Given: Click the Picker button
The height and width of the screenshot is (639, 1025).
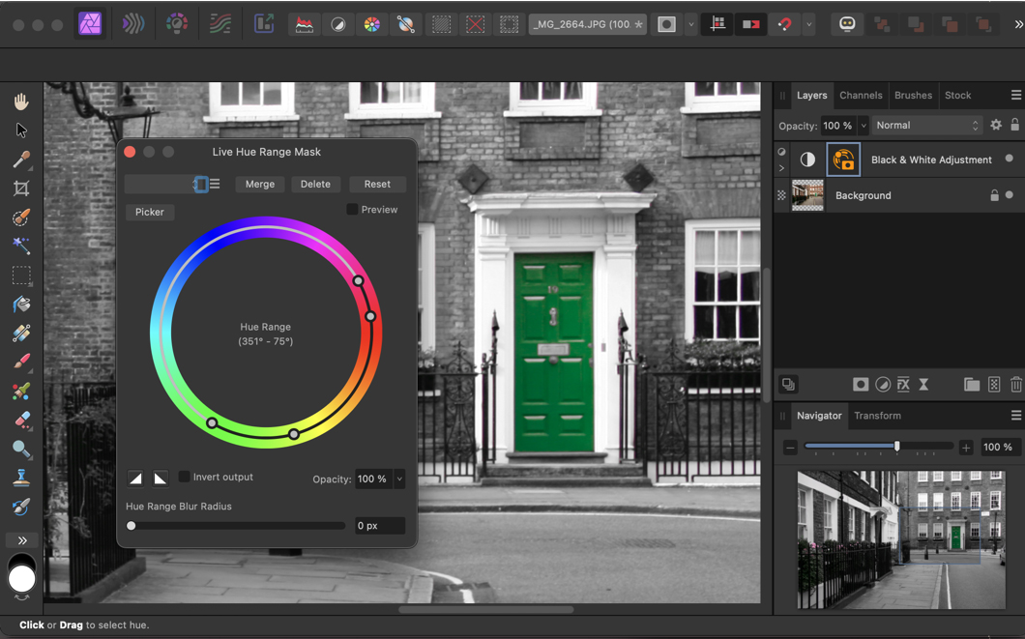Looking at the screenshot, I should point(150,212).
